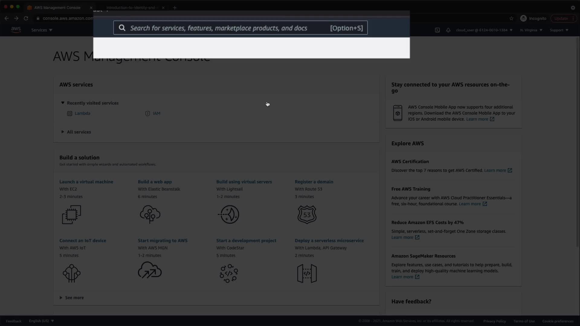Open the Services dropdown menu
The height and width of the screenshot is (326, 580).
point(42,30)
